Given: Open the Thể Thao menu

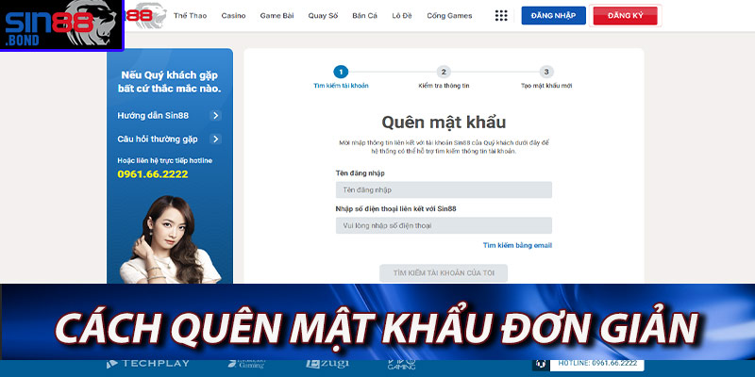Looking at the screenshot, I should tap(190, 16).
